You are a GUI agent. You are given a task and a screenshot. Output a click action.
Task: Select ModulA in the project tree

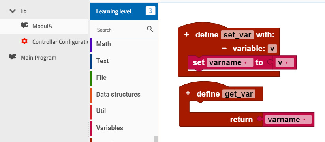[44, 26]
